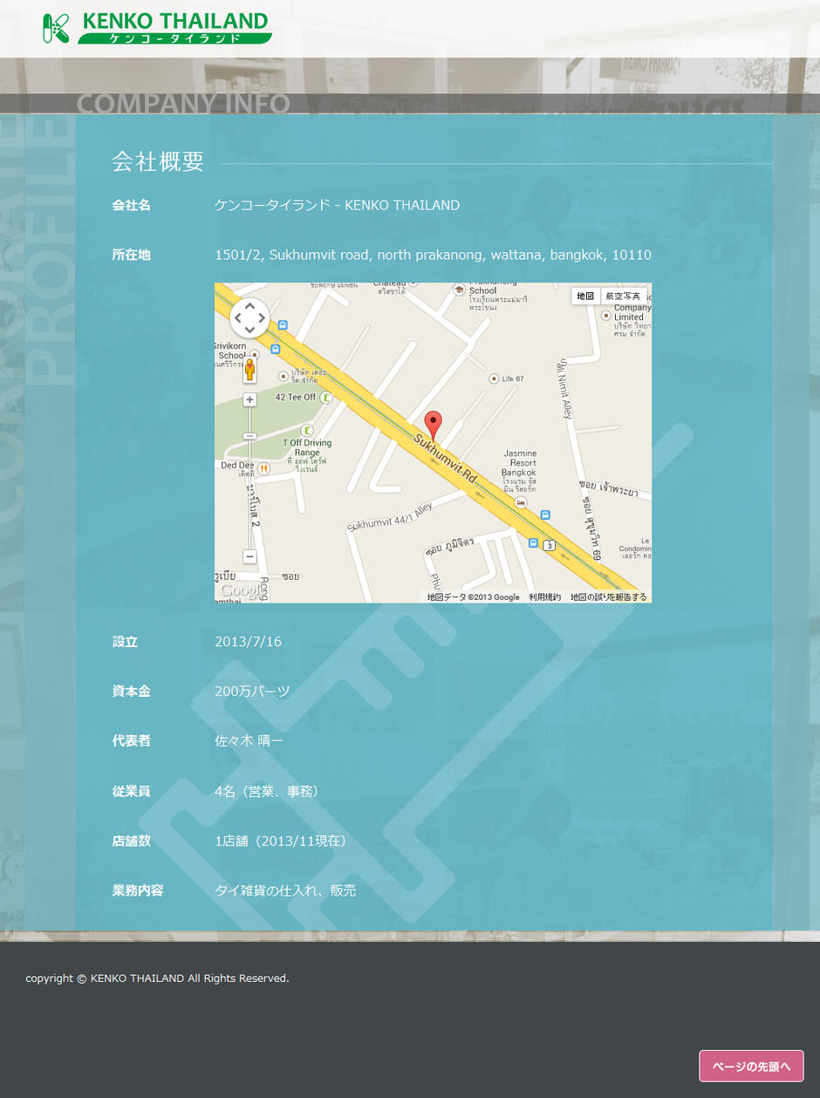Click the representative name 佐々木 晴一
Viewport: 820px width, 1098px height.
[x=249, y=741]
